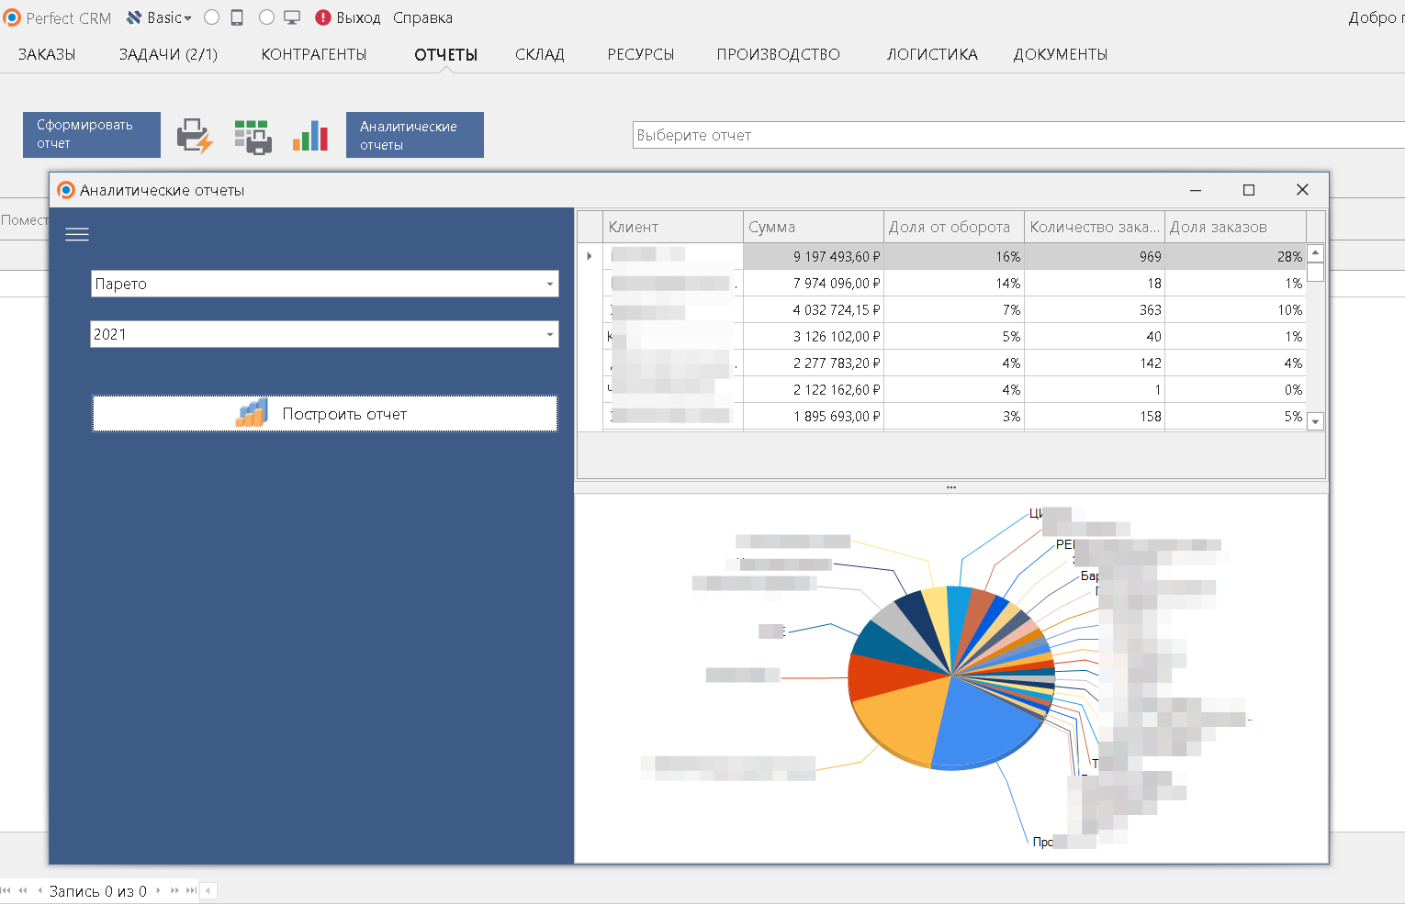Click the first row indicator arrow
The height and width of the screenshot is (905, 1405).
pyautogui.click(x=590, y=256)
